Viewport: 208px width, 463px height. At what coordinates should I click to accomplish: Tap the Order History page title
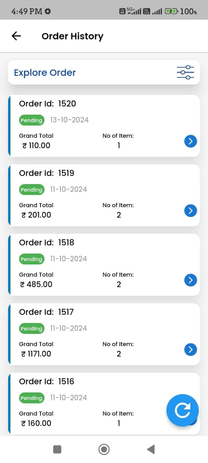pos(73,36)
